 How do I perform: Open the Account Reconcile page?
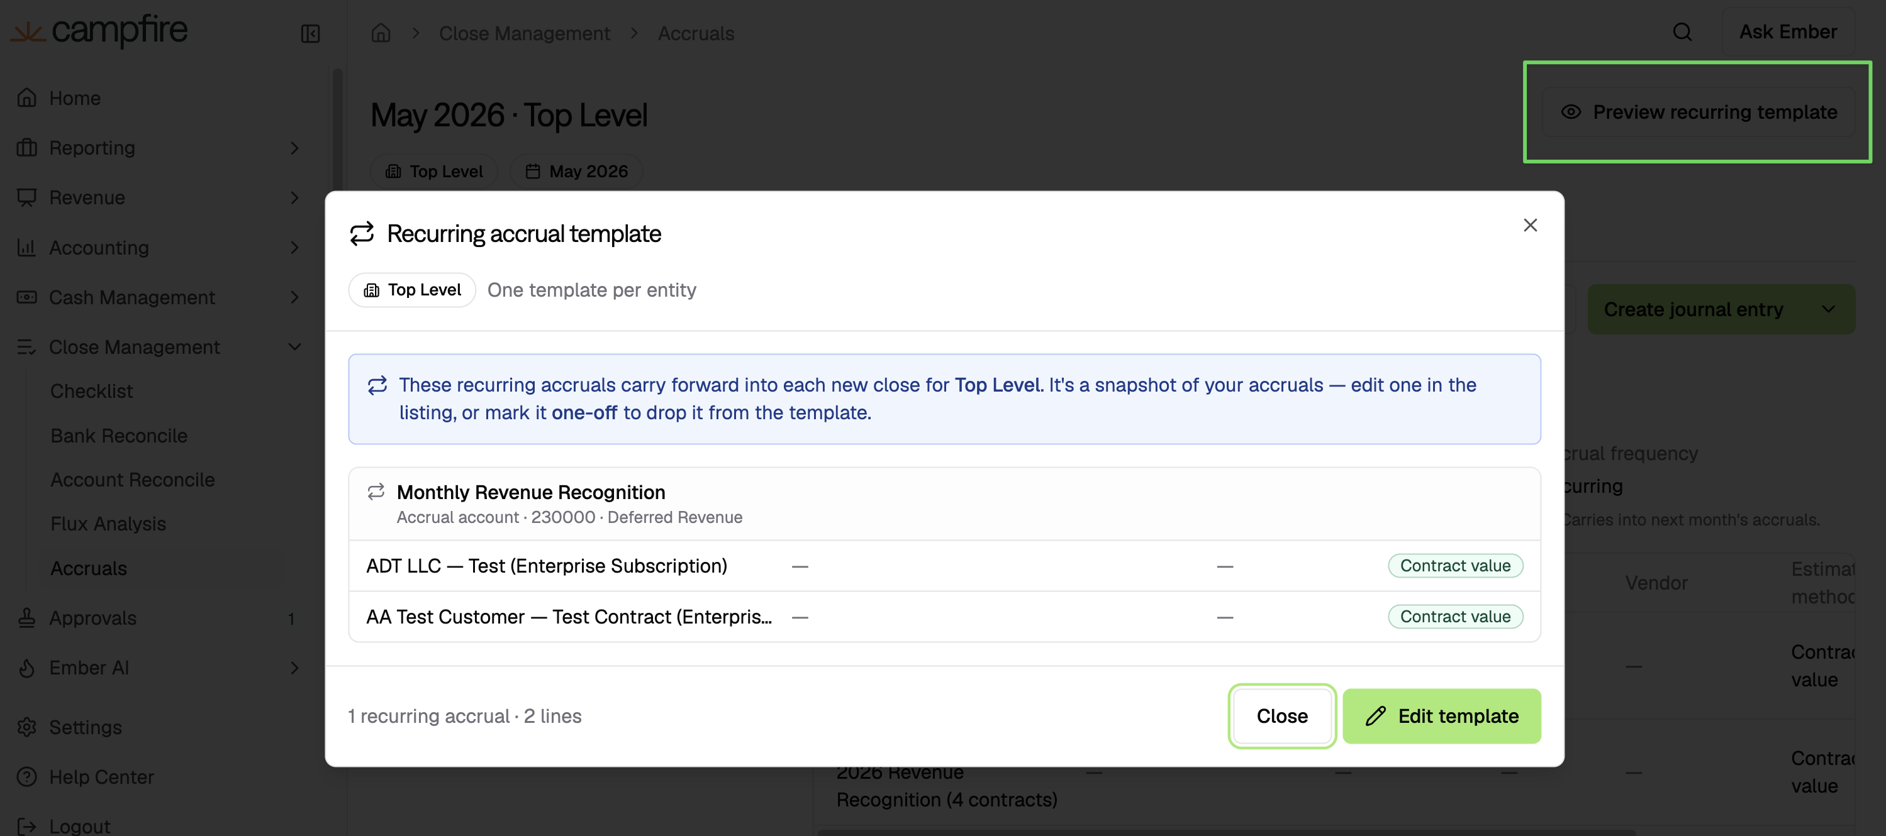click(133, 480)
